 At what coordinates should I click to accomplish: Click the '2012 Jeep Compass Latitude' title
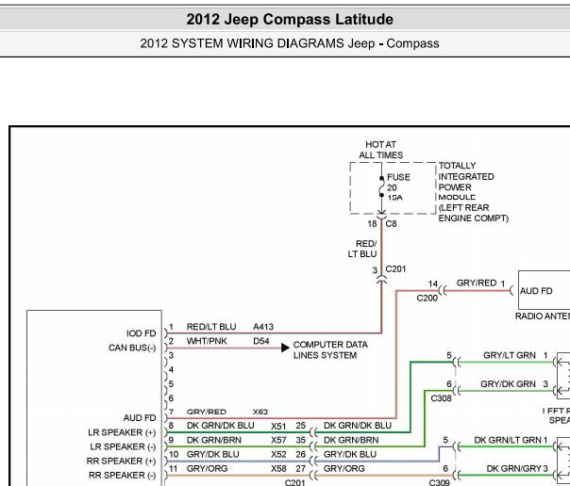(290, 19)
